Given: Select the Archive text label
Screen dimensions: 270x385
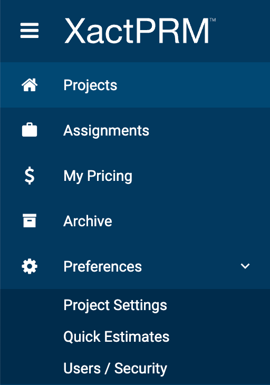Looking at the screenshot, I should point(88,221).
